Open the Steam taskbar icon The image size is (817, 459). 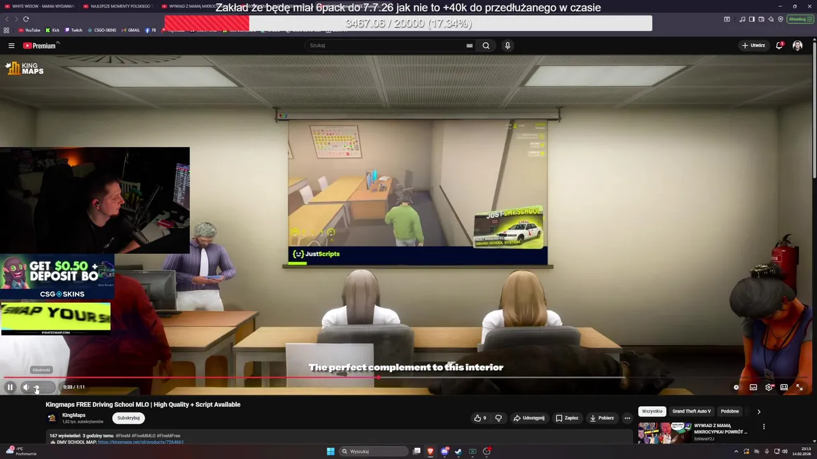click(x=458, y=451)
